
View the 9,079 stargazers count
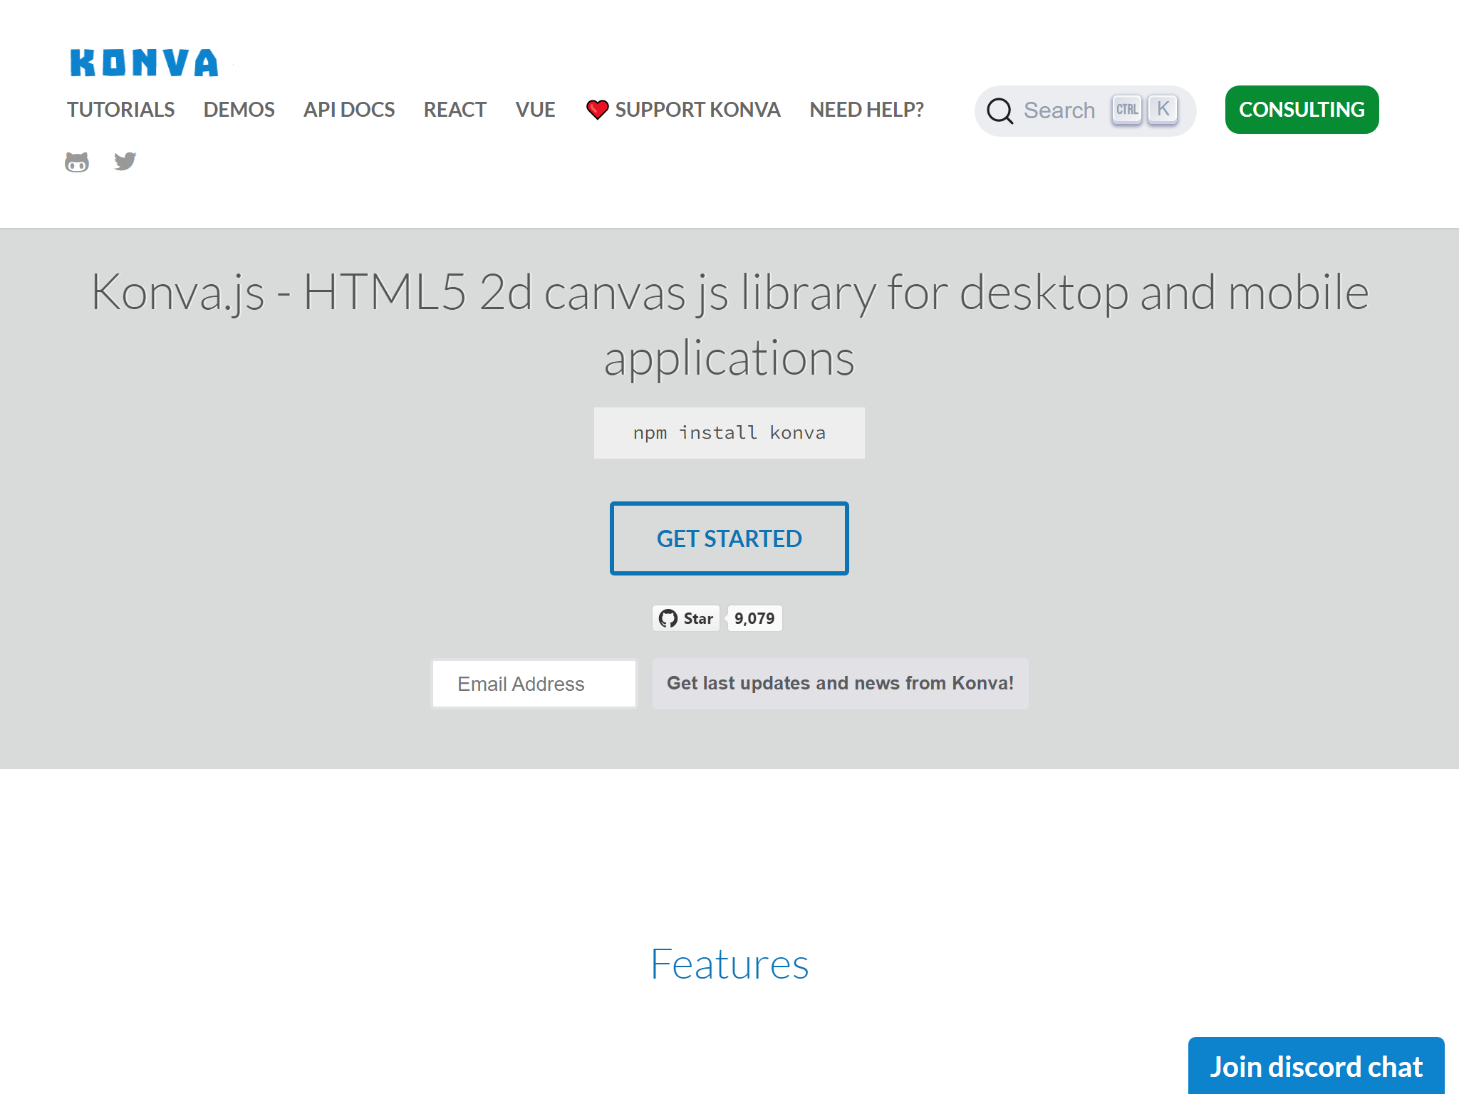[x=754, y=618]
